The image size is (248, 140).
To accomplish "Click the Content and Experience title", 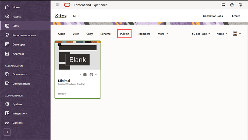I will 90,5.
